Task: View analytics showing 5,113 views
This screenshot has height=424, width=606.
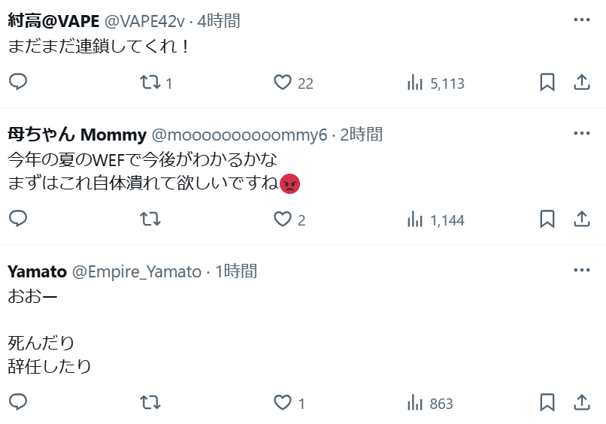Action: click(435, 83)
